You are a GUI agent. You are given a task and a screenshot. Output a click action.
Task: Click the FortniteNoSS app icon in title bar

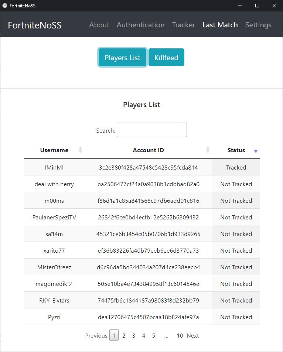(5, 6)
